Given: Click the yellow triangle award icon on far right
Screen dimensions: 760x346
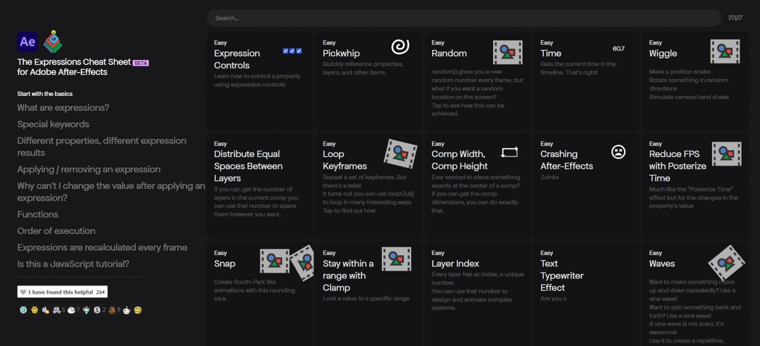Looking at the screenshot, I should pos(138,310).
